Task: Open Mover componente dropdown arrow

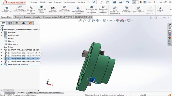Action: pyautogui.click(x=64, y=14)
